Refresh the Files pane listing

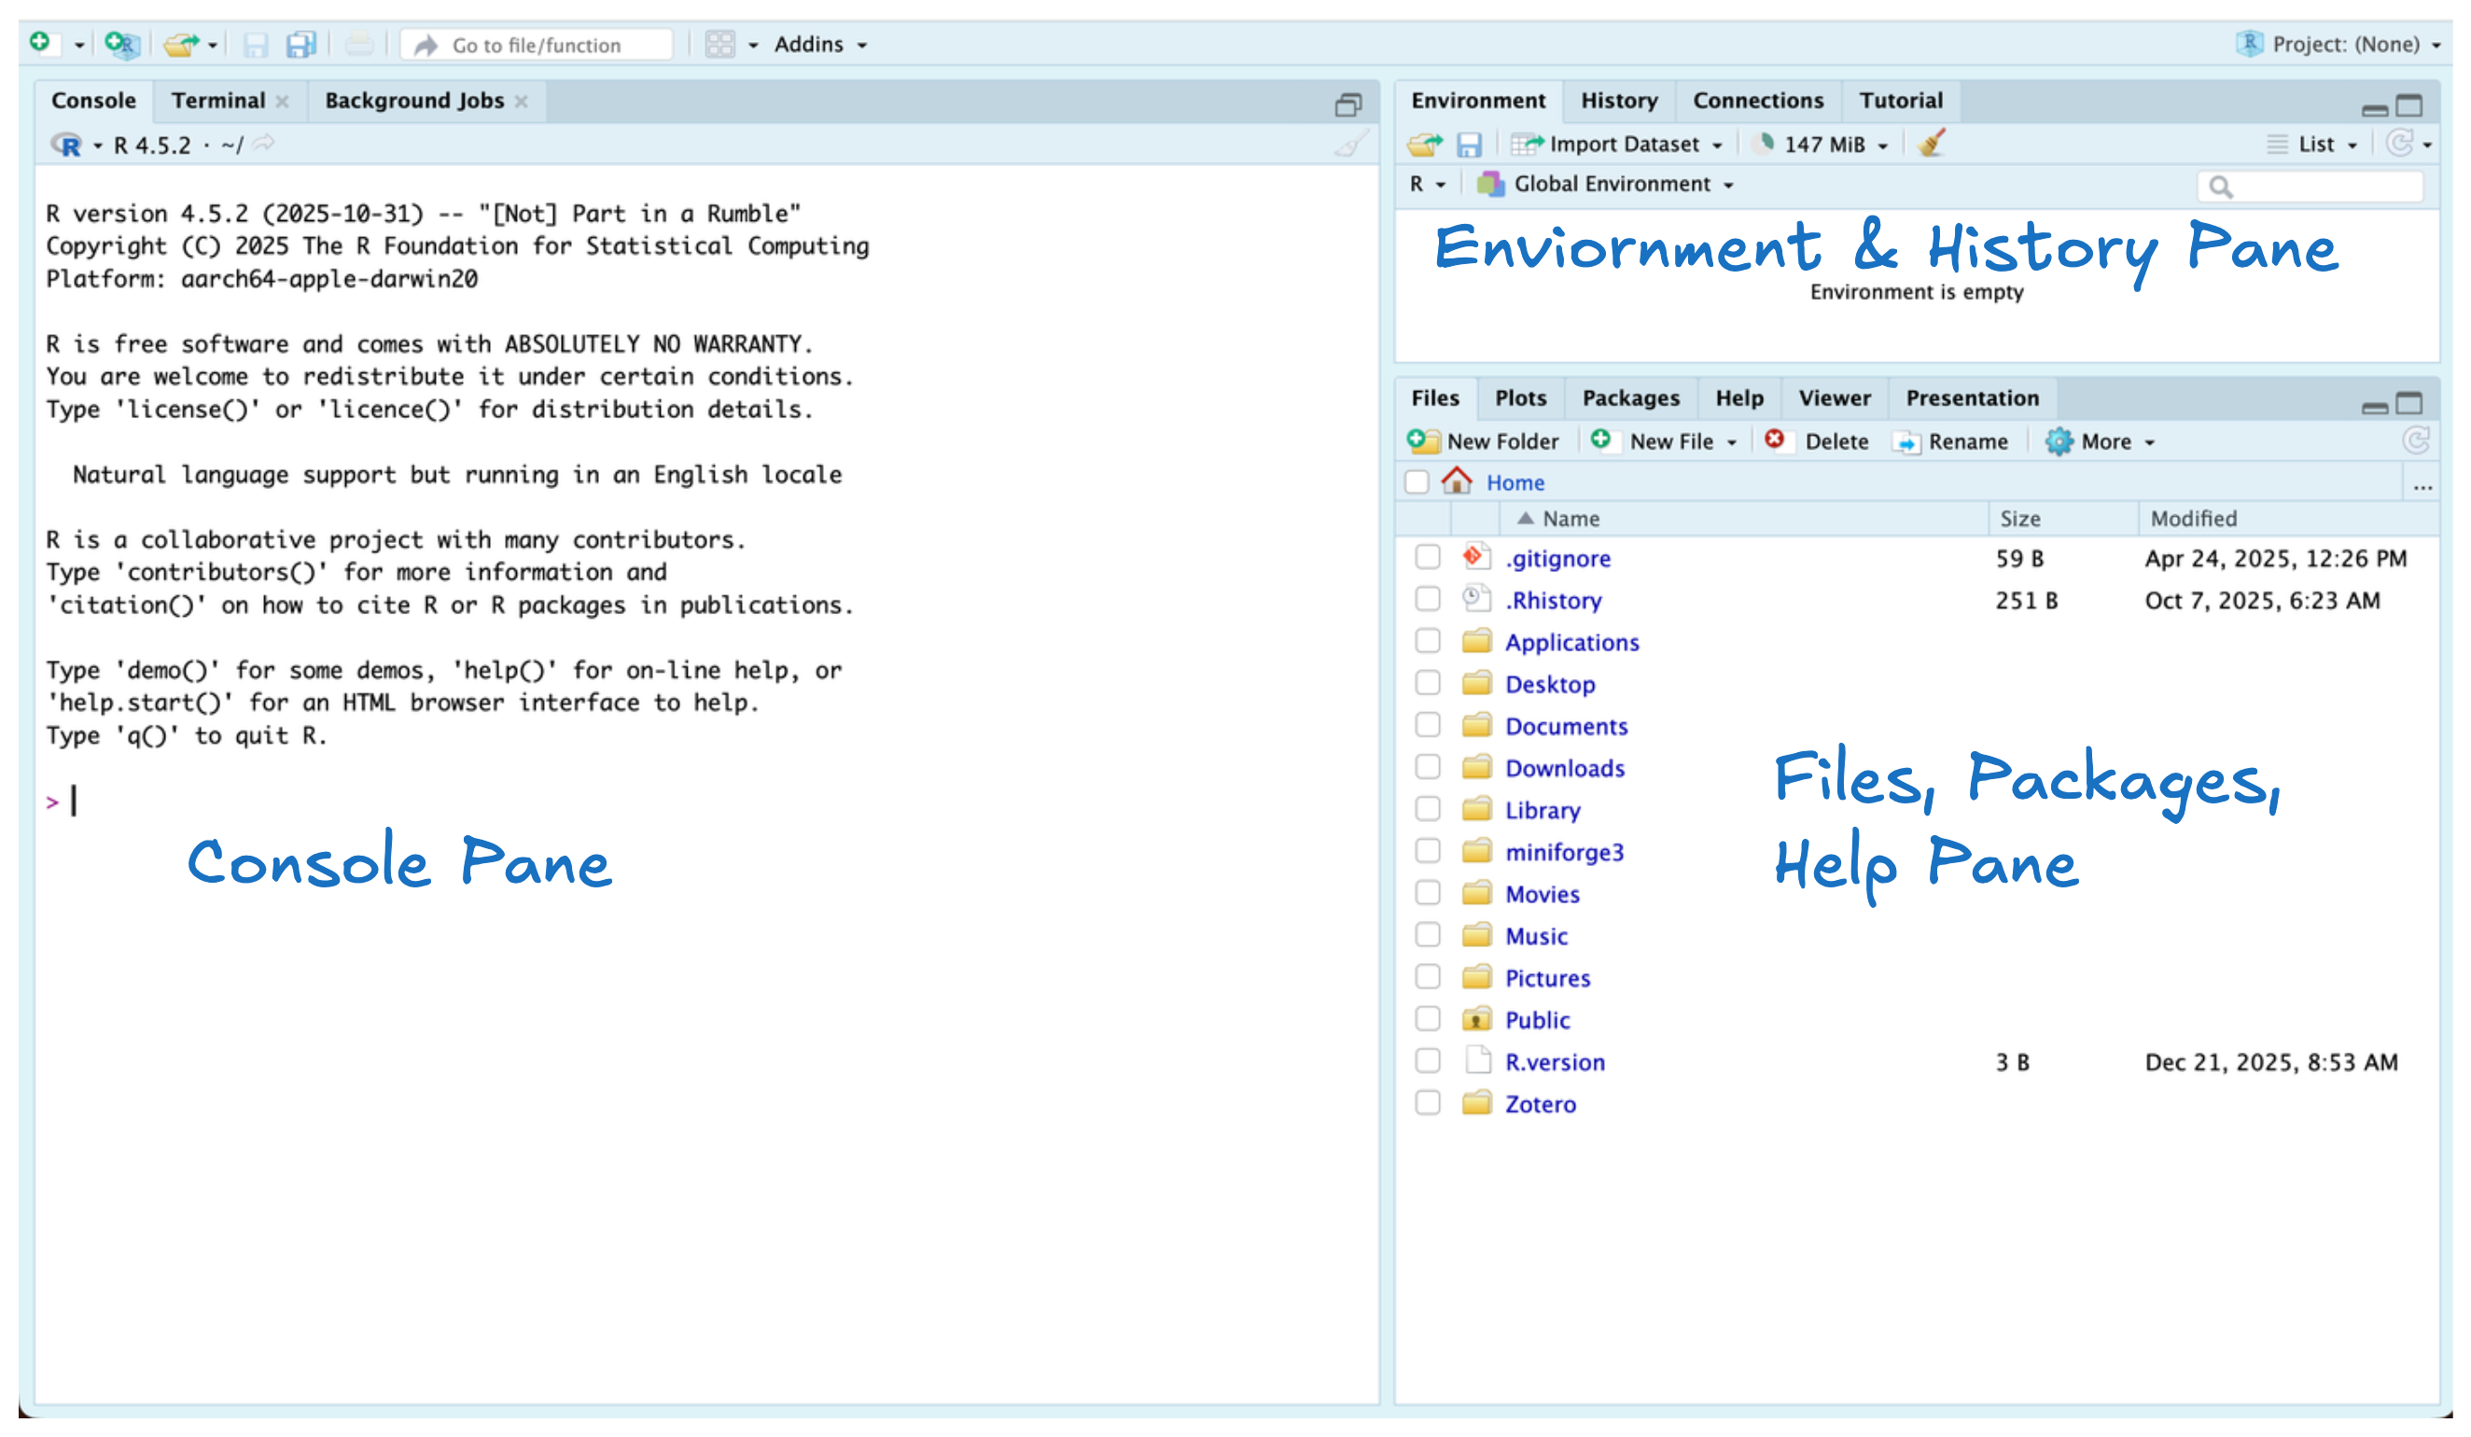pyautogui.click(x=2418, y=440)
